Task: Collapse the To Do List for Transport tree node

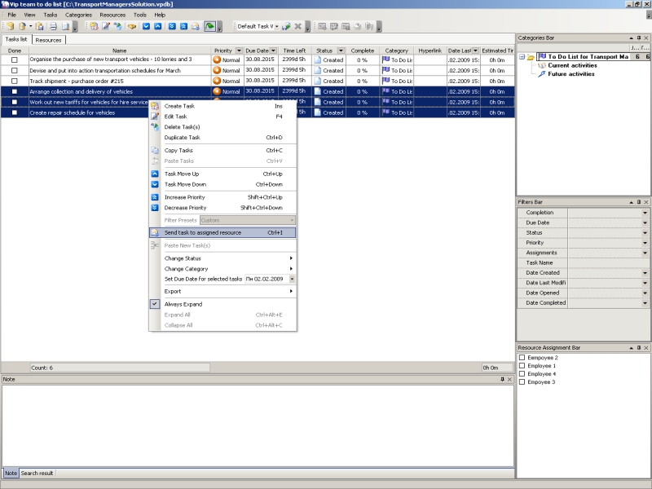Action: [521, 57]
